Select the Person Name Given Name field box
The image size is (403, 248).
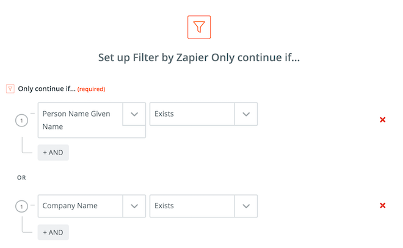[80, 120]
